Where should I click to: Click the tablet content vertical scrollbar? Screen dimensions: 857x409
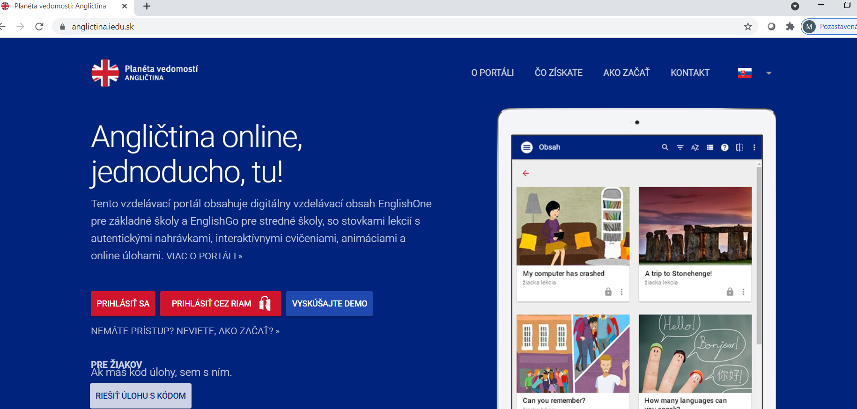coord(759,255)
